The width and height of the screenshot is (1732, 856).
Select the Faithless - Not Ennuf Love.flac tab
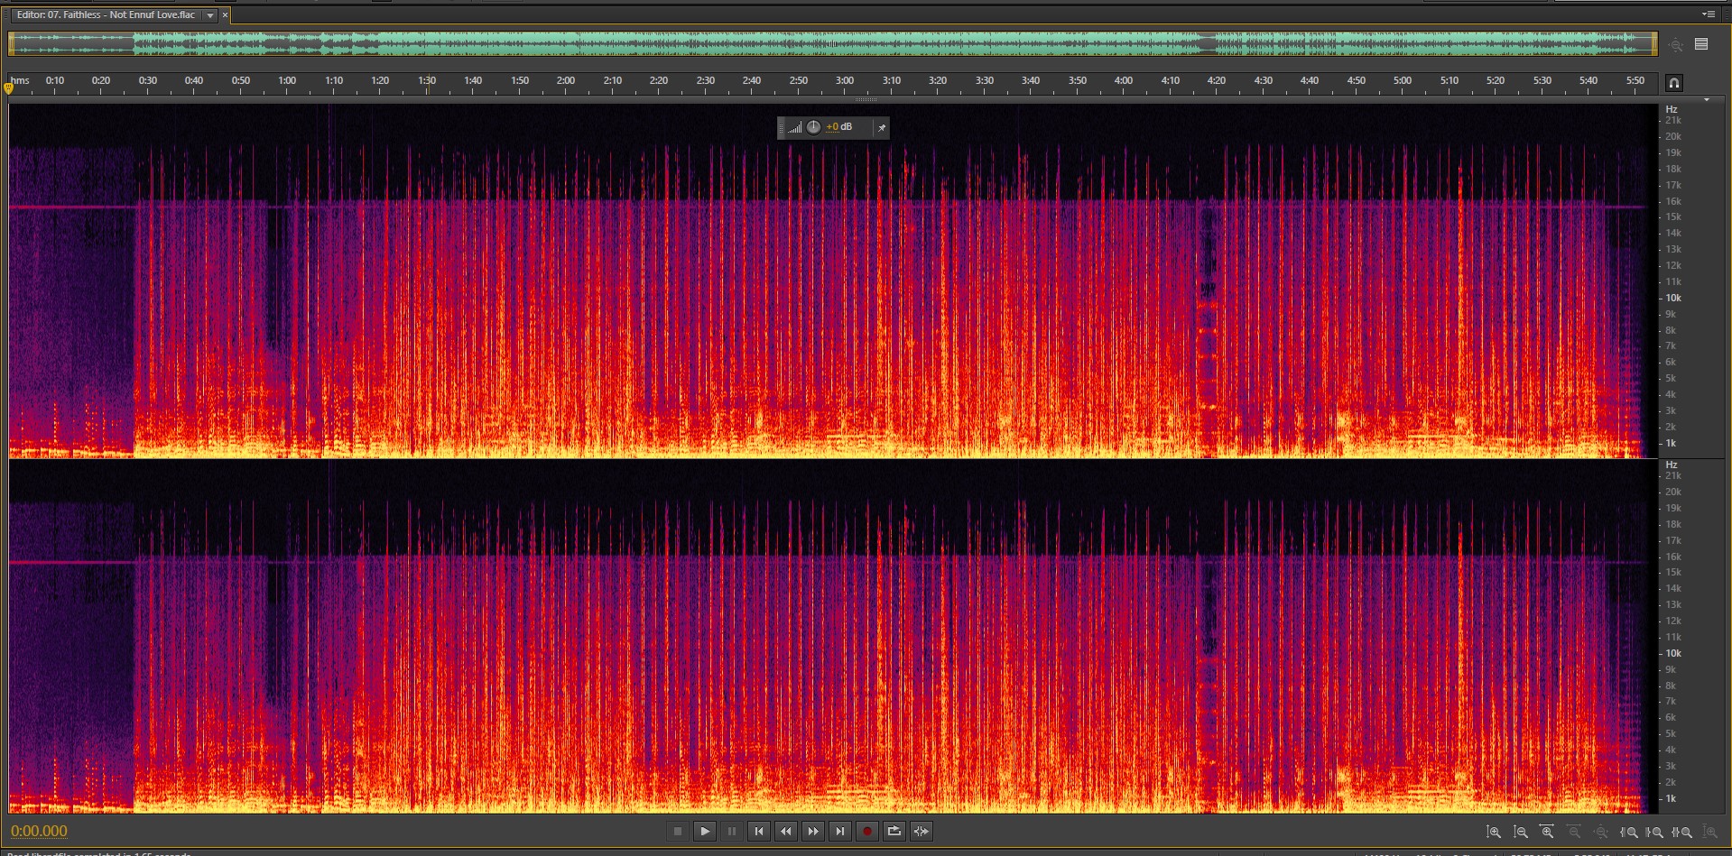pos(107,15)
